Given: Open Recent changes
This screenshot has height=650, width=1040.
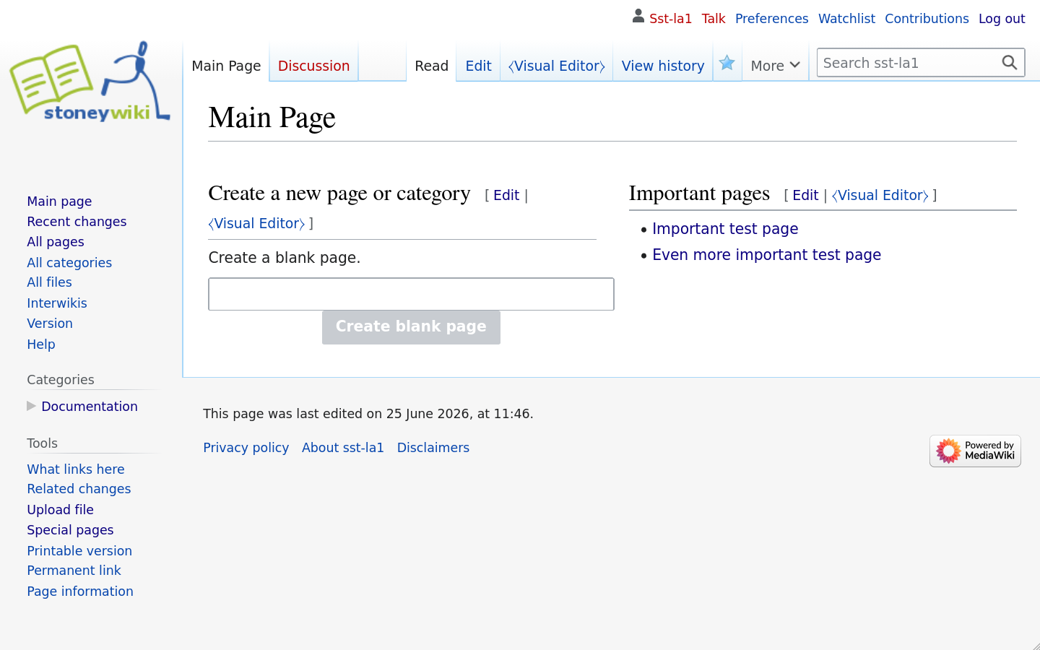Looking at the screenshot, I should click(77, 222).
